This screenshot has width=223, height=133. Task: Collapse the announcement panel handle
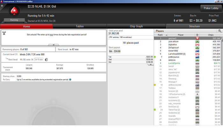click(54, 45)
